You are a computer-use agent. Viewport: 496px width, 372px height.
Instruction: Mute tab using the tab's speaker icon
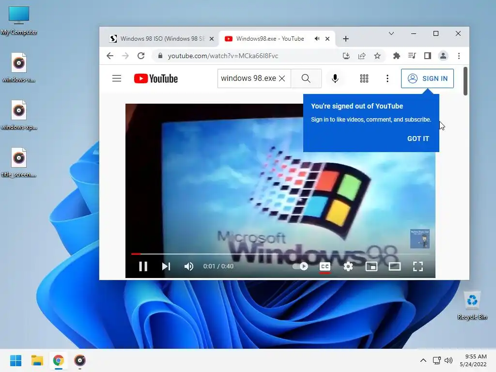(x=317, y=39)
